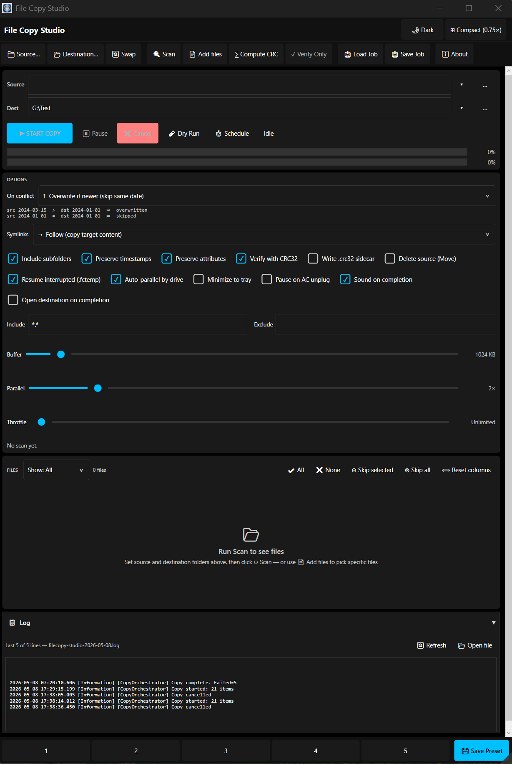Open the About dialog
Screen dimensions: 512x764
[454, 54]
